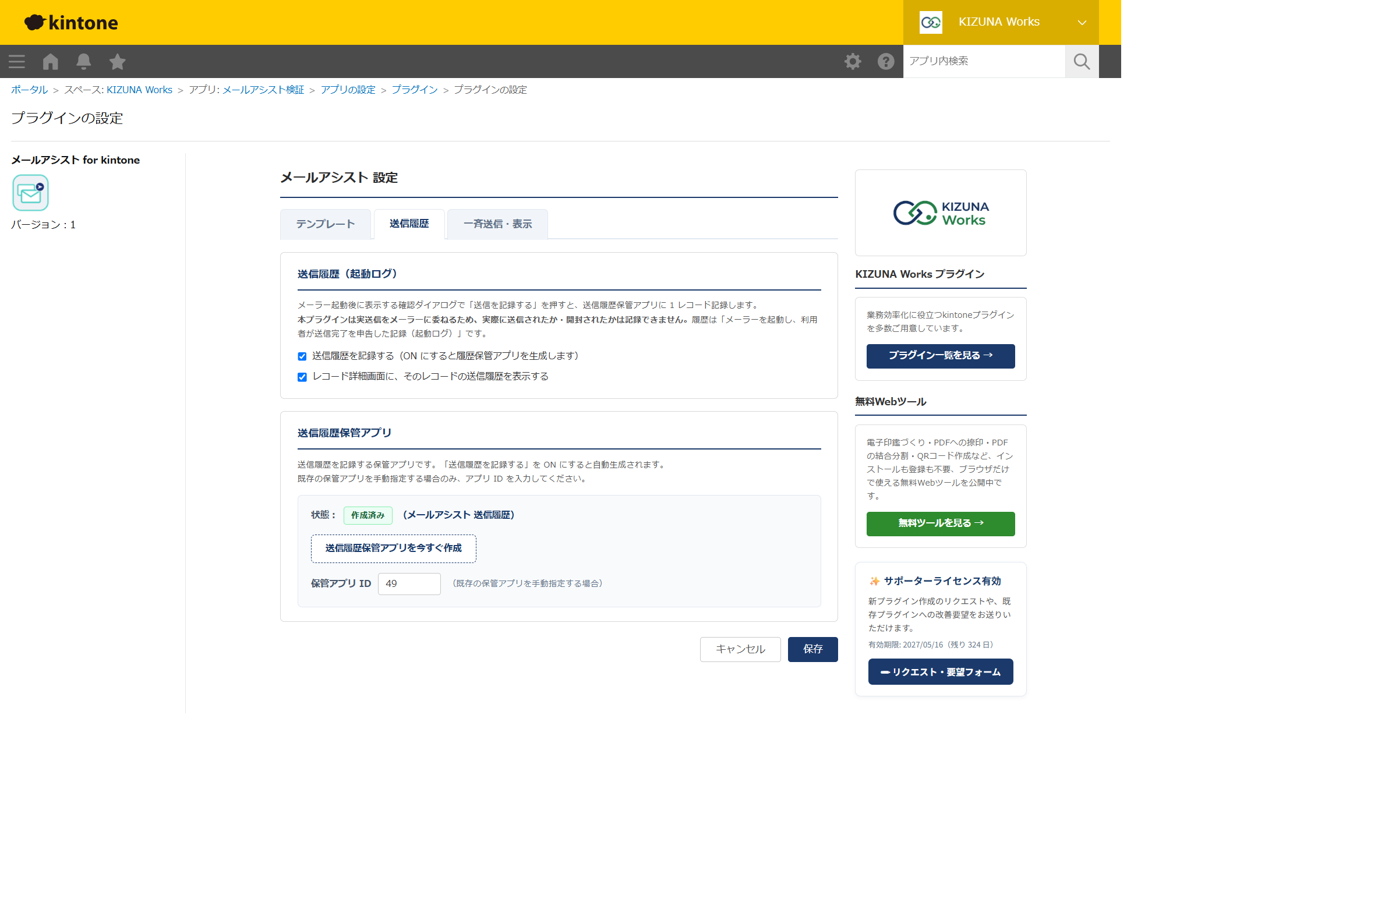Click the 送信履歴（起動ログ） section heading

[x=347, y=274]
